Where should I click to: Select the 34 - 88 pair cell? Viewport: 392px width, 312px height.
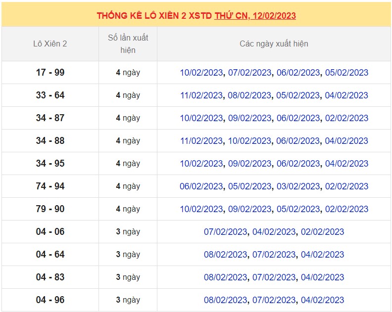50,141
